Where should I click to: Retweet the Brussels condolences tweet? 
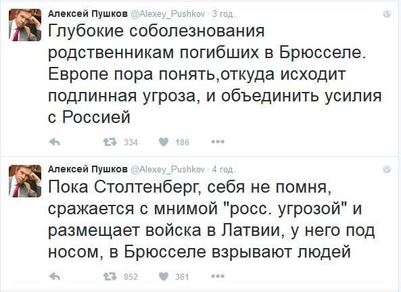tap(110, 142)
